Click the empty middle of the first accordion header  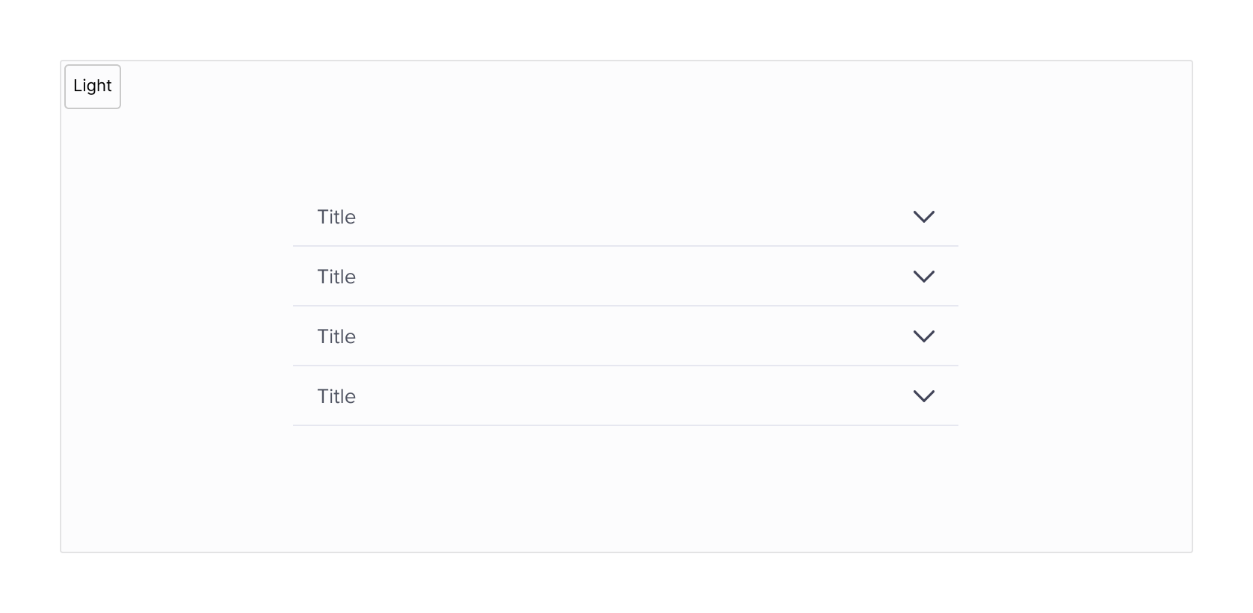click(625, 217)
